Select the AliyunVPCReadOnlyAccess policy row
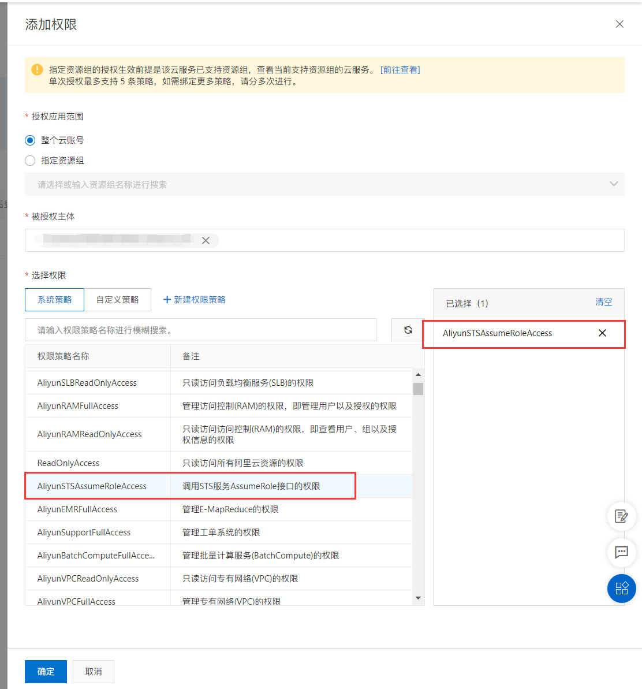Viewport: 642px width, 689px height. [x=219, y=578]
